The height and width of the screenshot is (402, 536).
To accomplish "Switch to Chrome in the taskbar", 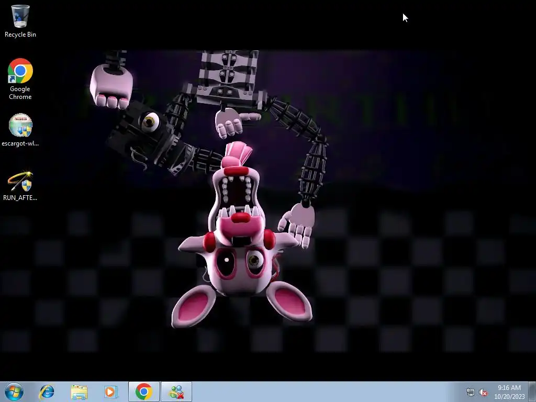I will (x=144, y=392).
